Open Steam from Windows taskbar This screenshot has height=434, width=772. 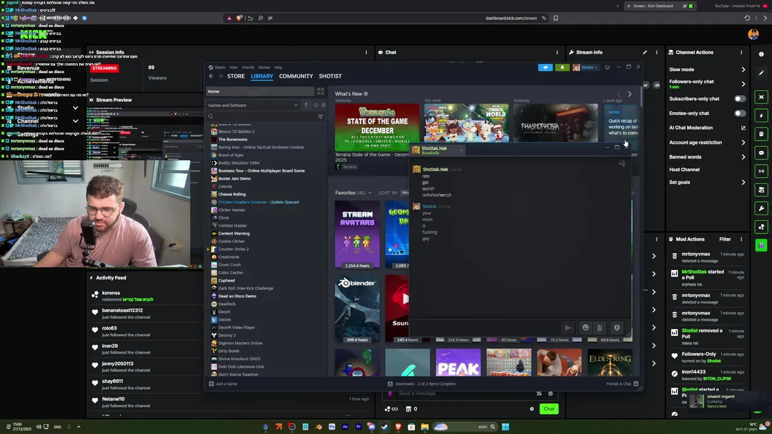coord(385,427)
